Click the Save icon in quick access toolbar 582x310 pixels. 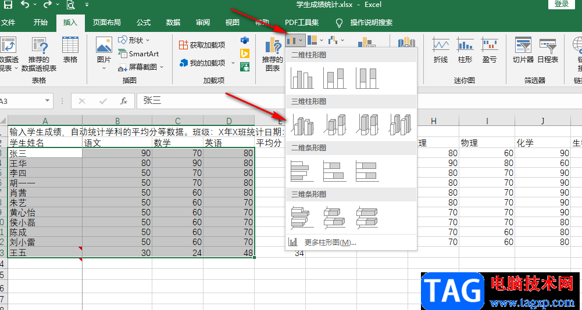click(8, 5)
